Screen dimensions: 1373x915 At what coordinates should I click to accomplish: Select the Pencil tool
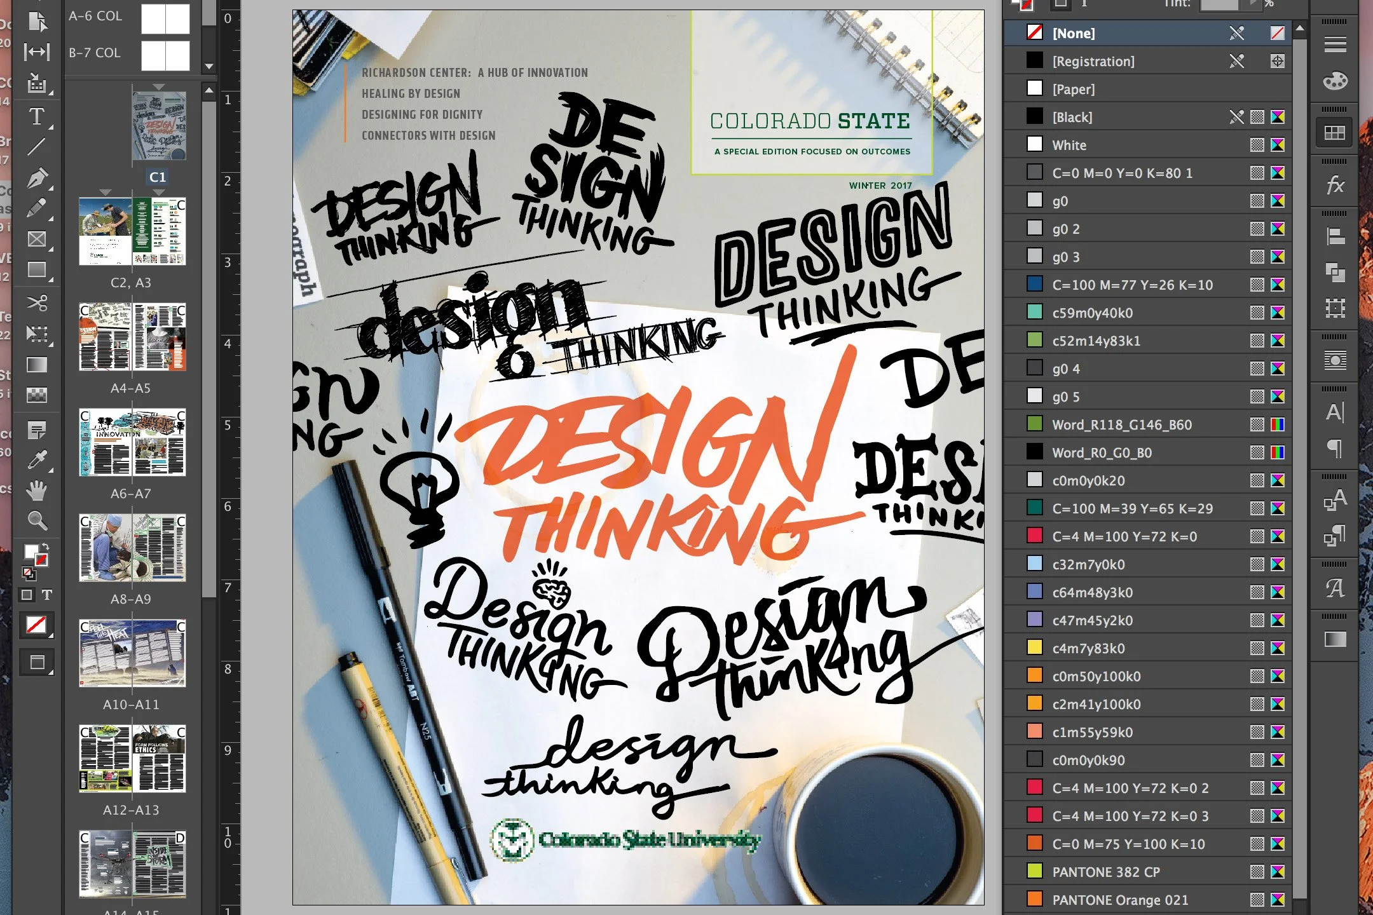[x=37, y=209]
